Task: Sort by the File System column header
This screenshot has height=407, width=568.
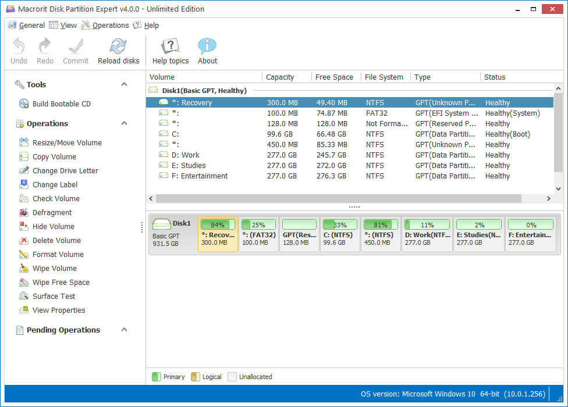Action: 386,77
